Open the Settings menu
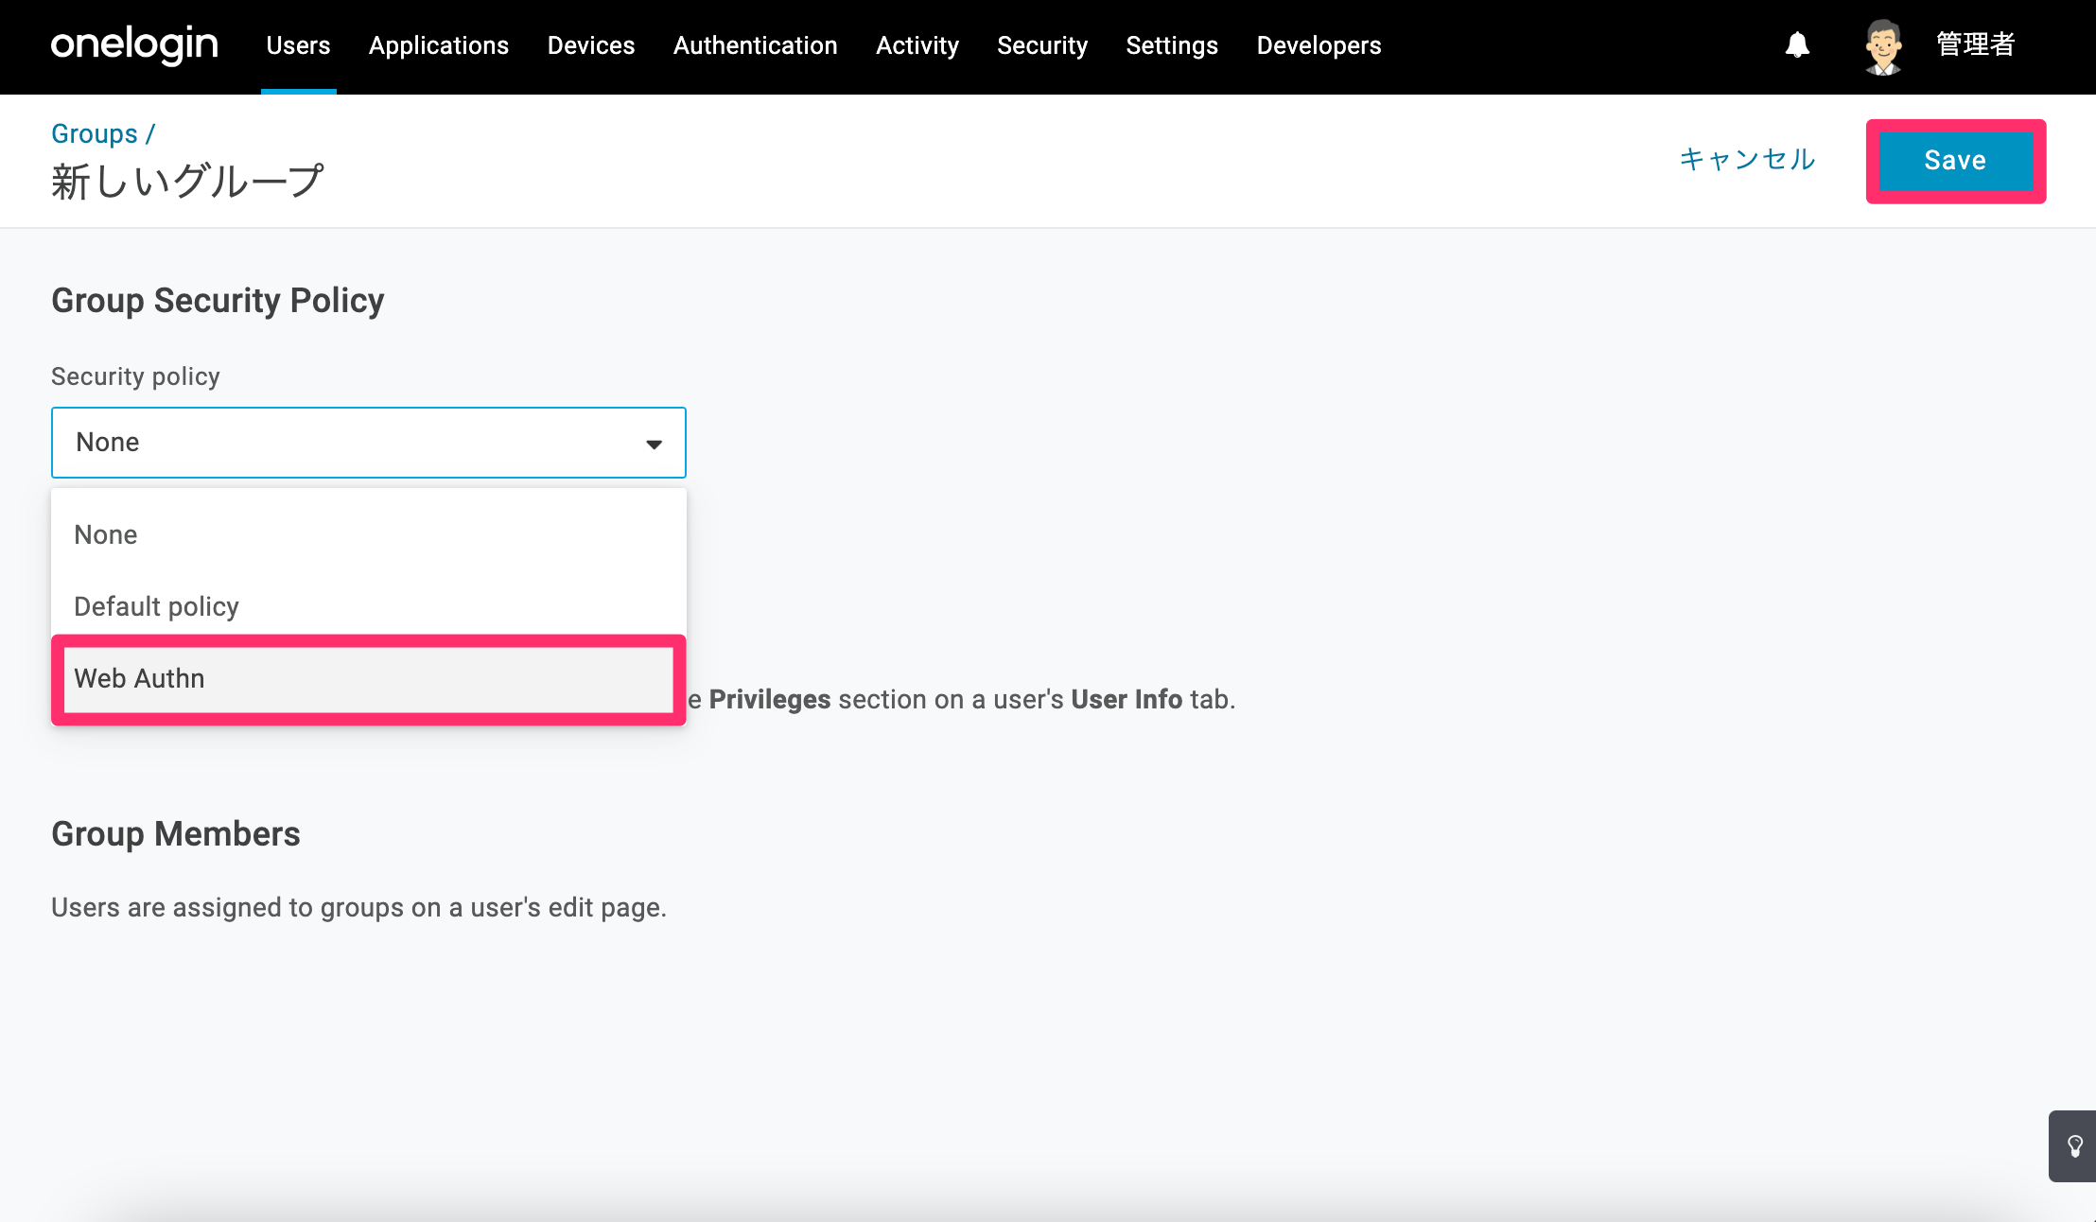2096x1222 pixels. [x=1172, y=45]
